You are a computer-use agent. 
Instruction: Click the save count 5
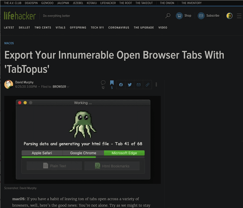(112, 88)
